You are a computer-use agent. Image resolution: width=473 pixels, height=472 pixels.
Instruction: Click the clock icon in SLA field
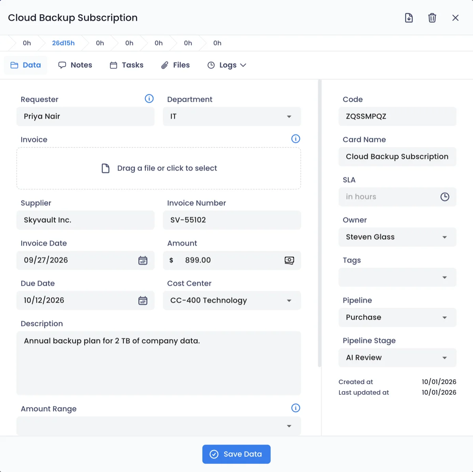[445, 197]
